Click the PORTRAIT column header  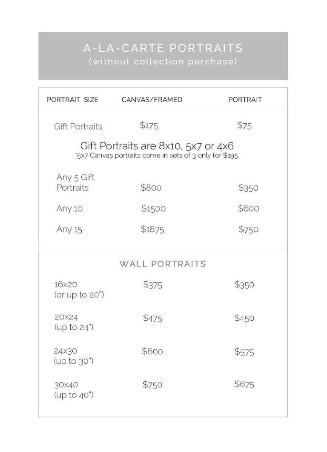[245, 100]
